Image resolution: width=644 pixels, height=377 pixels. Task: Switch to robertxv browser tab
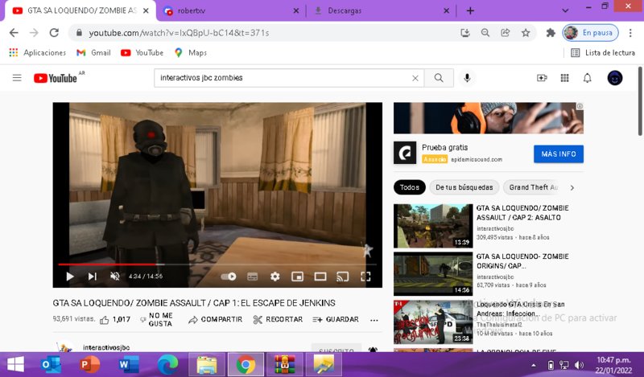(x=231, y=10)
